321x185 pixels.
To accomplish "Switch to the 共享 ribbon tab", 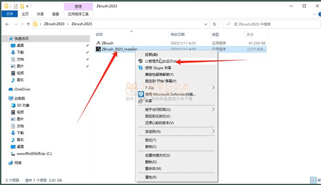I will [40, 14].
